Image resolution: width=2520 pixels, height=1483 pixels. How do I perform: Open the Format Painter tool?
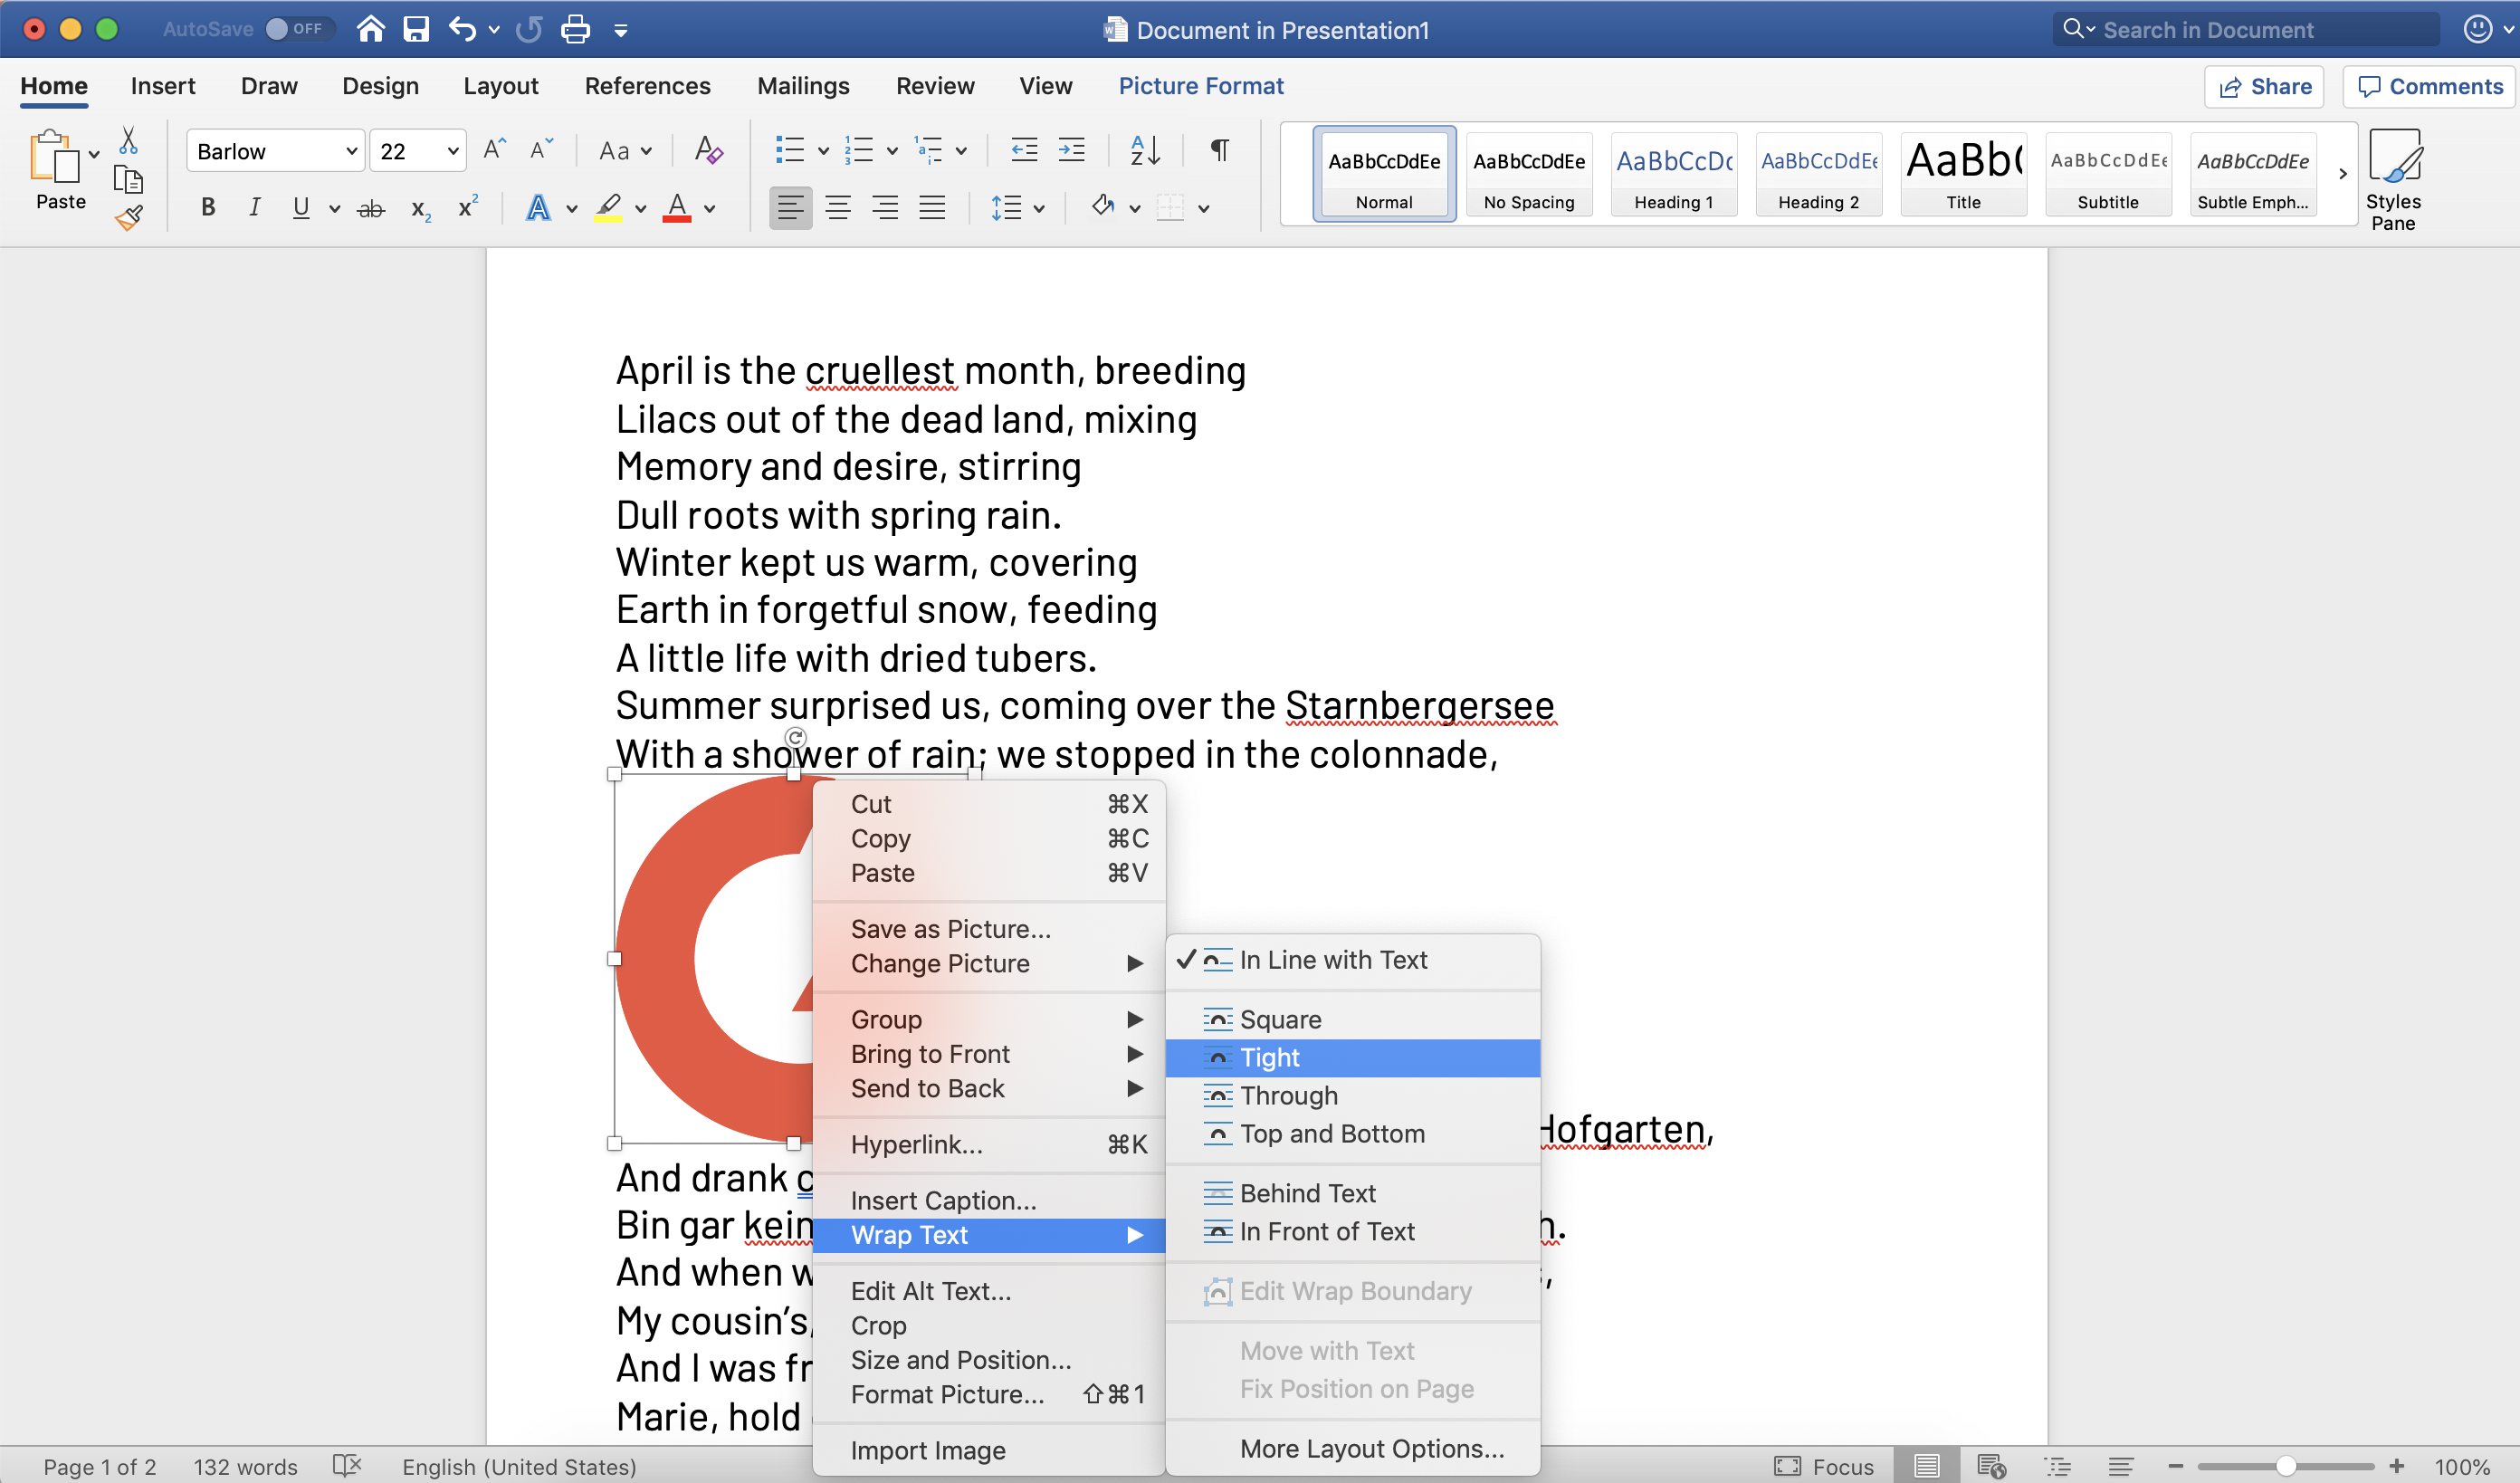click(129, 218)
